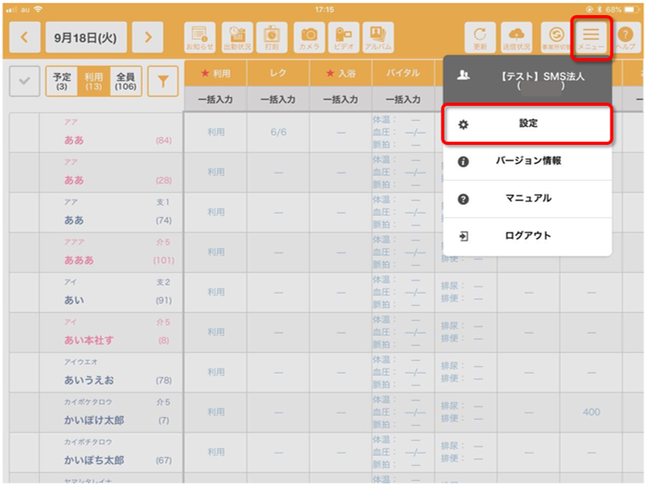645x485 pixels.
Task: Open the お知らせ notices icon
Action: tap(200, 37)
